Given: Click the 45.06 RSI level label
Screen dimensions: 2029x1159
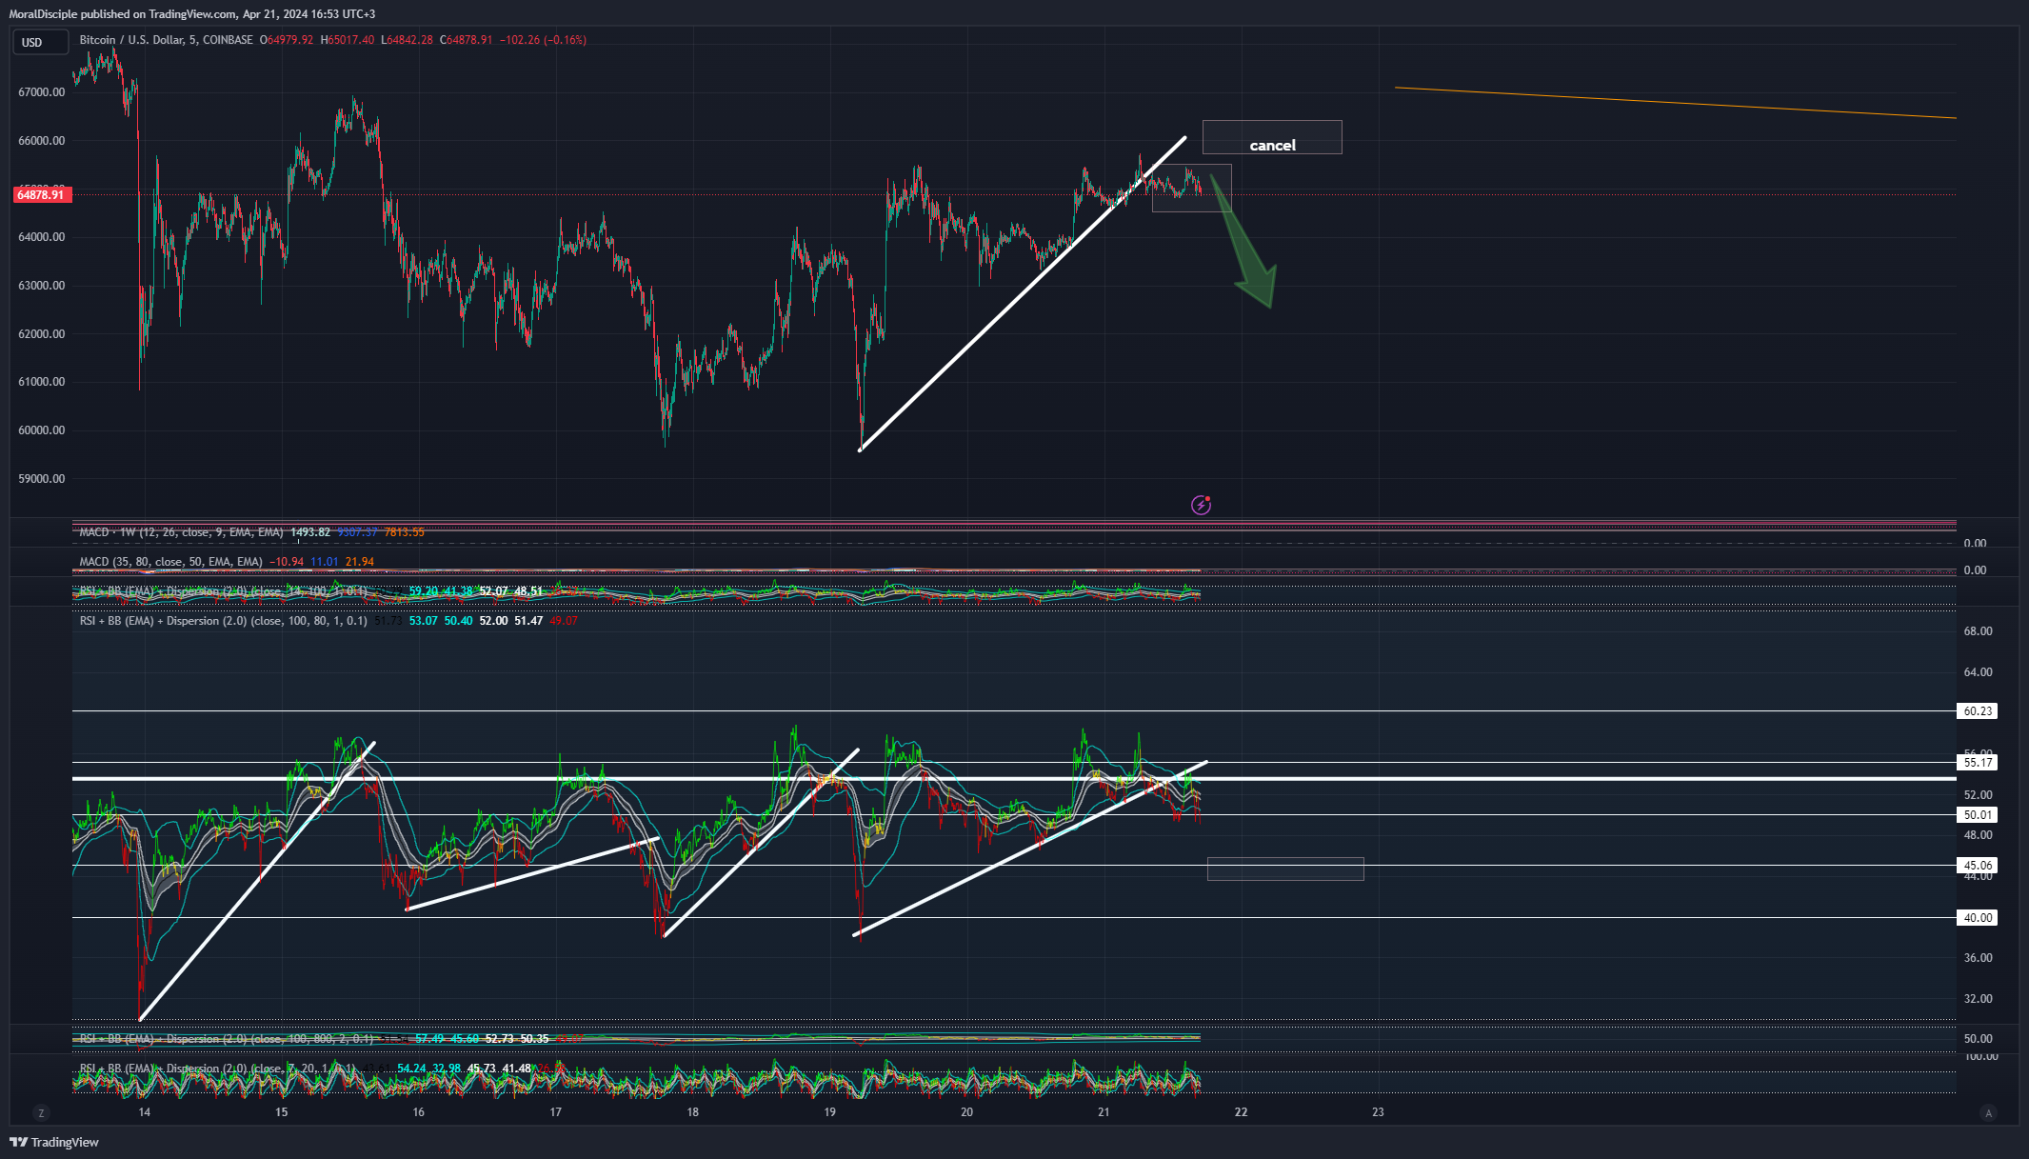Looking at the screenshot, I should tap(1978, 866).
